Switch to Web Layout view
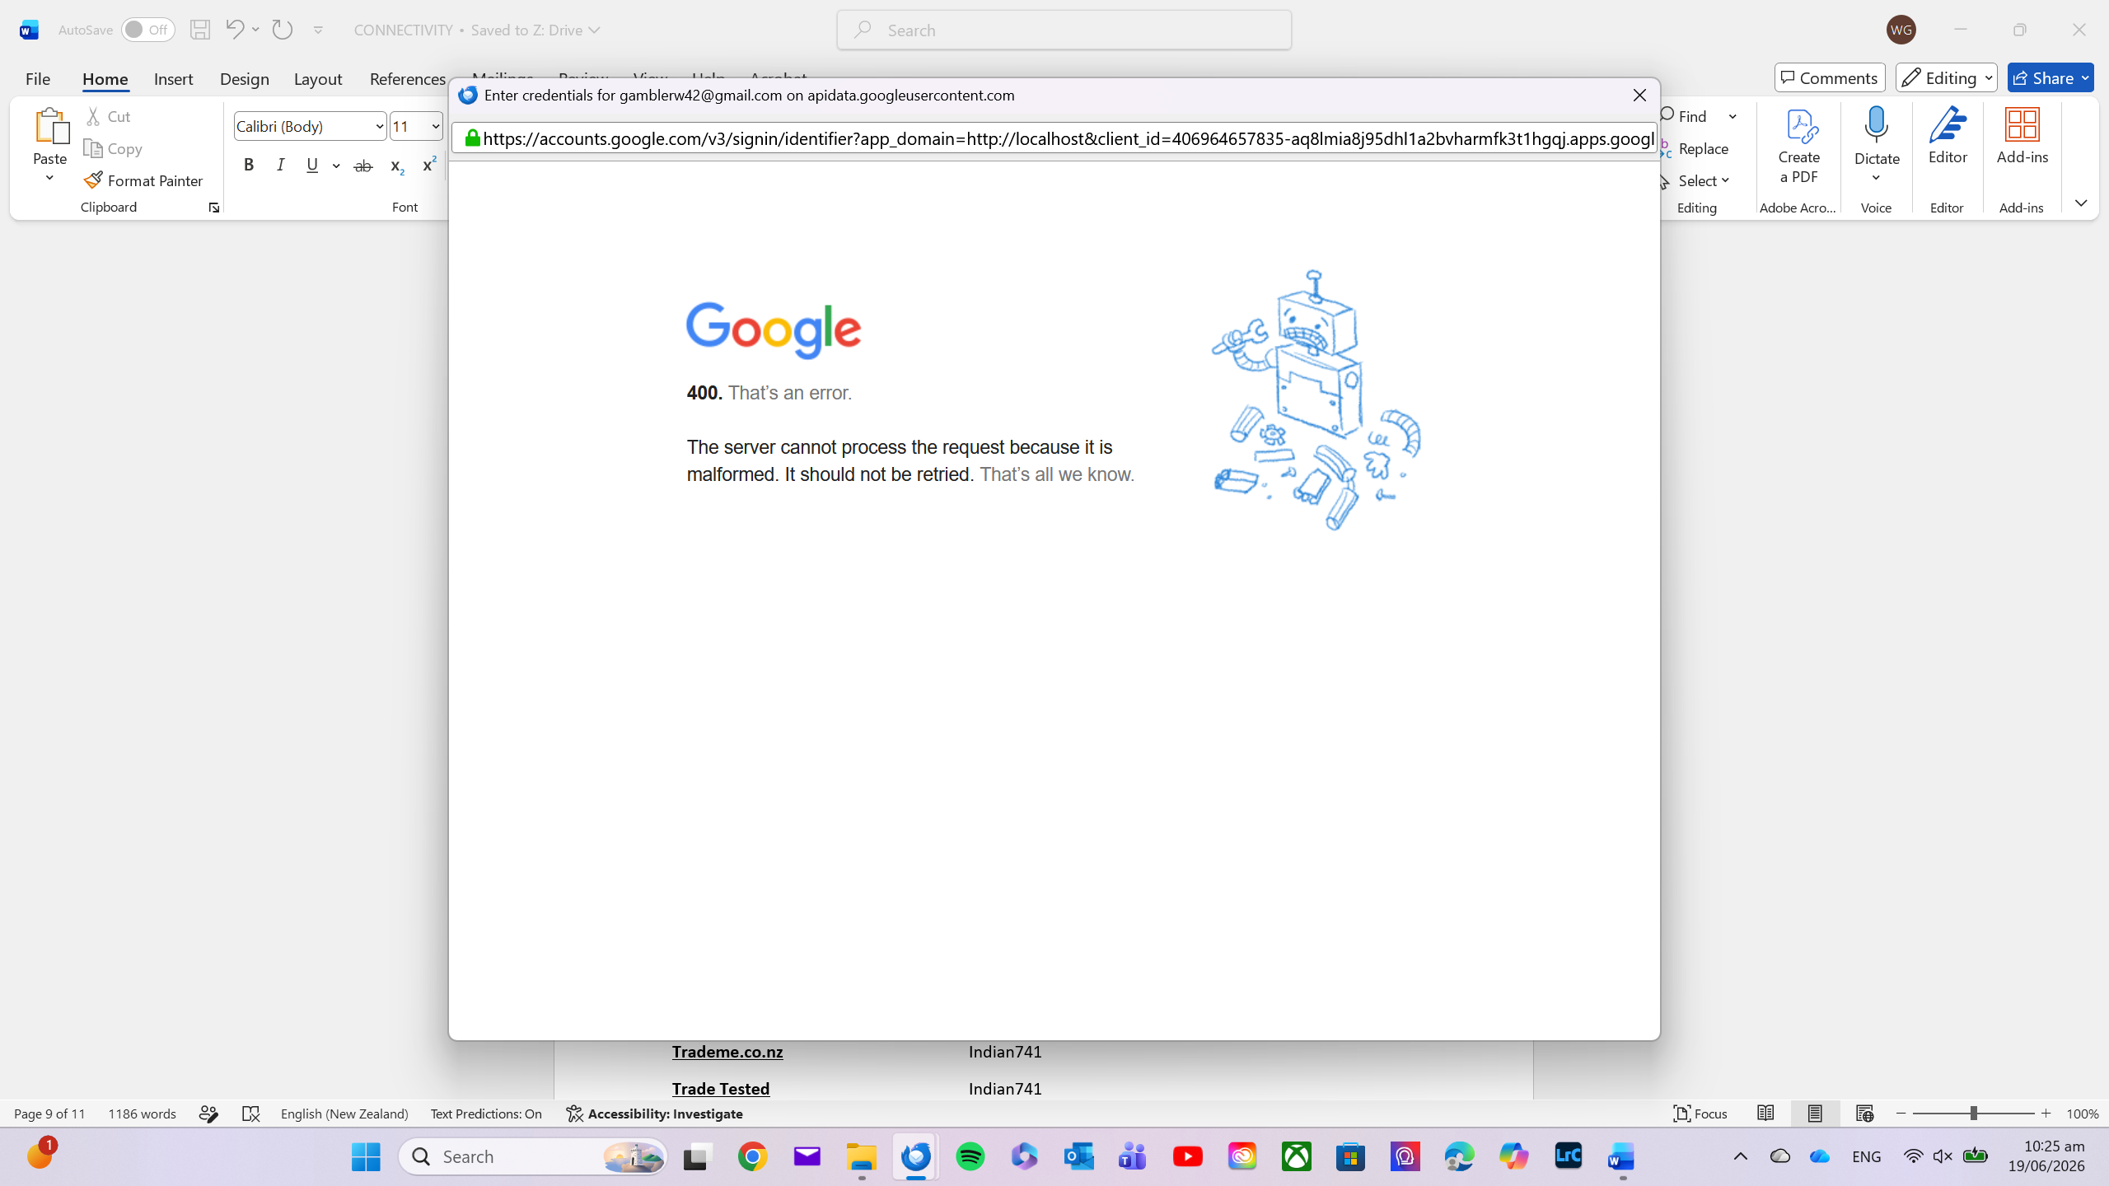 [1864, 1114]
